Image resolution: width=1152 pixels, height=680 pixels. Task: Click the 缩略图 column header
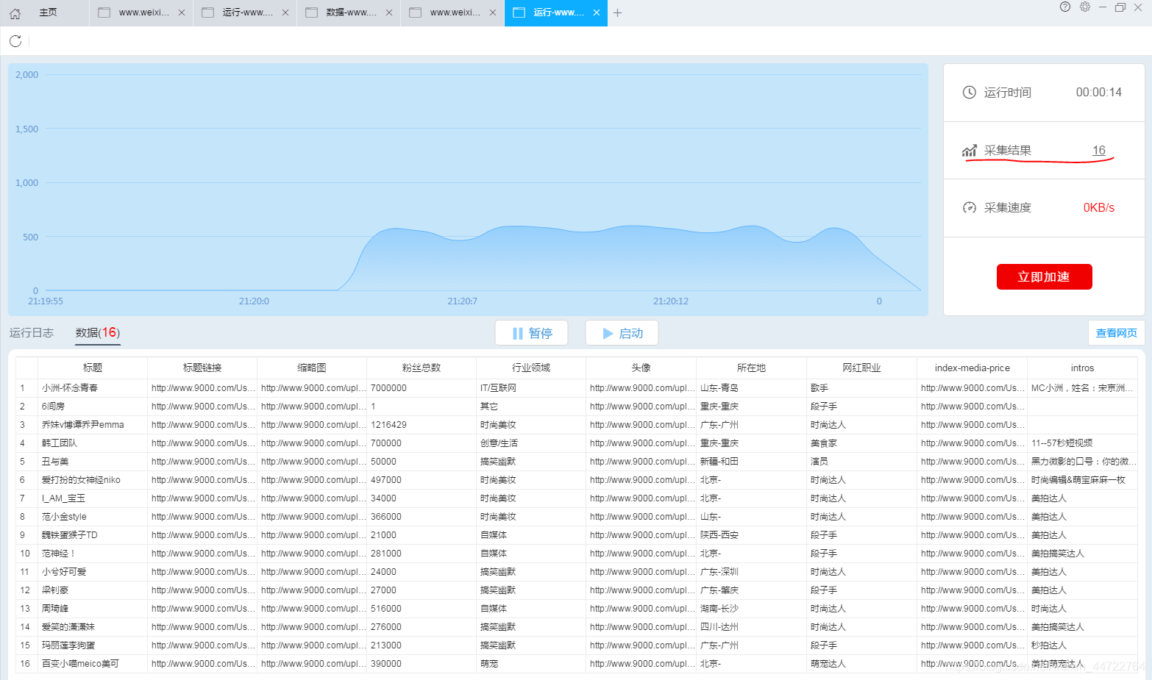tap(312, 368)
